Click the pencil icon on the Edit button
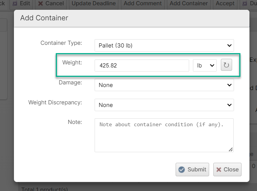 pos(15,3)
